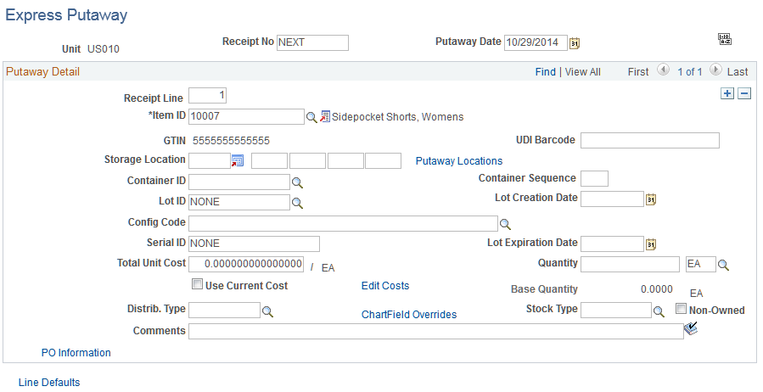This screenshot has width=763, height=392.
Task: Open the Lot Creation Date calendar
Action: point(651,199)
